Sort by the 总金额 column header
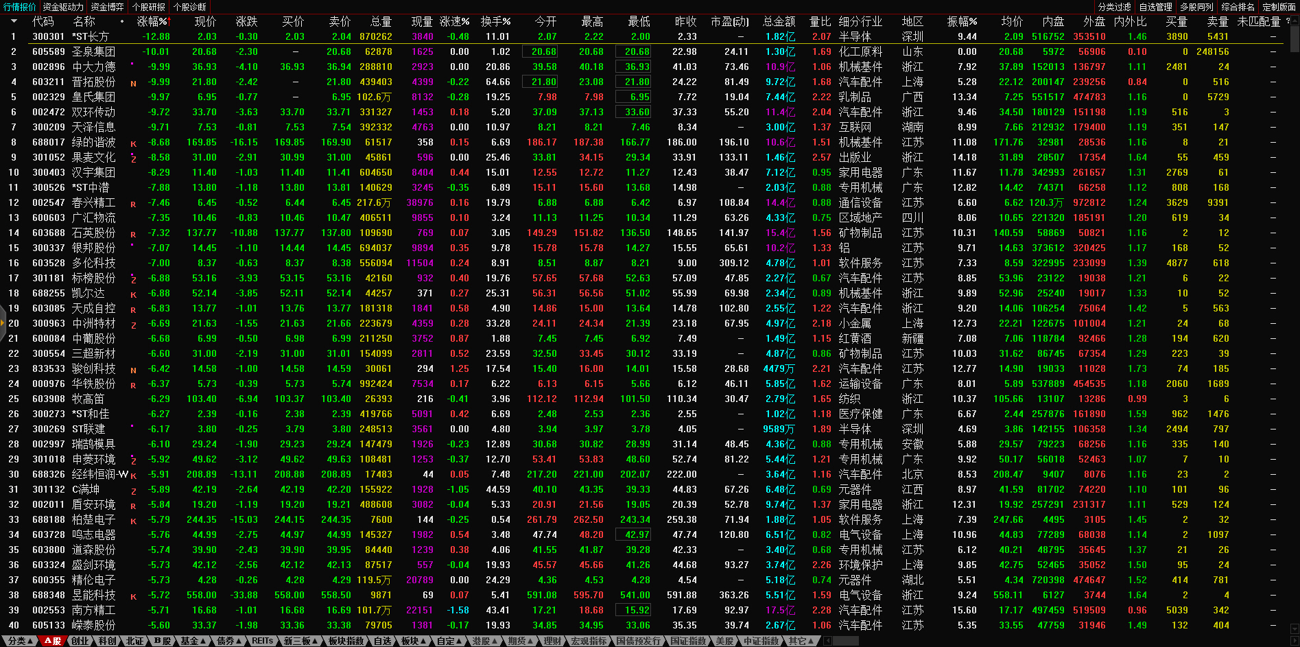The height and width of the screenshot is (647, 1300). (x=779, y=21)
